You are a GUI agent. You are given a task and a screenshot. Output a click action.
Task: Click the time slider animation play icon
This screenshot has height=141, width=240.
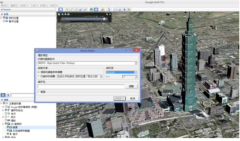[x=68, y=14]
